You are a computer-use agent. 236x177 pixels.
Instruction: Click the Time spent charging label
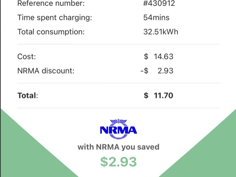pos(55,18)
